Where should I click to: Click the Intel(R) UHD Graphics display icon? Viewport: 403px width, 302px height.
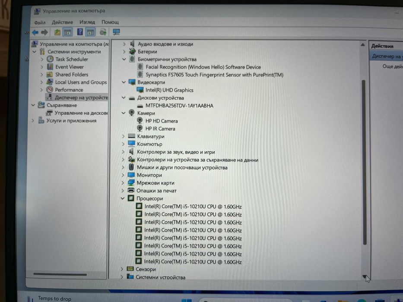click(140, 90)
